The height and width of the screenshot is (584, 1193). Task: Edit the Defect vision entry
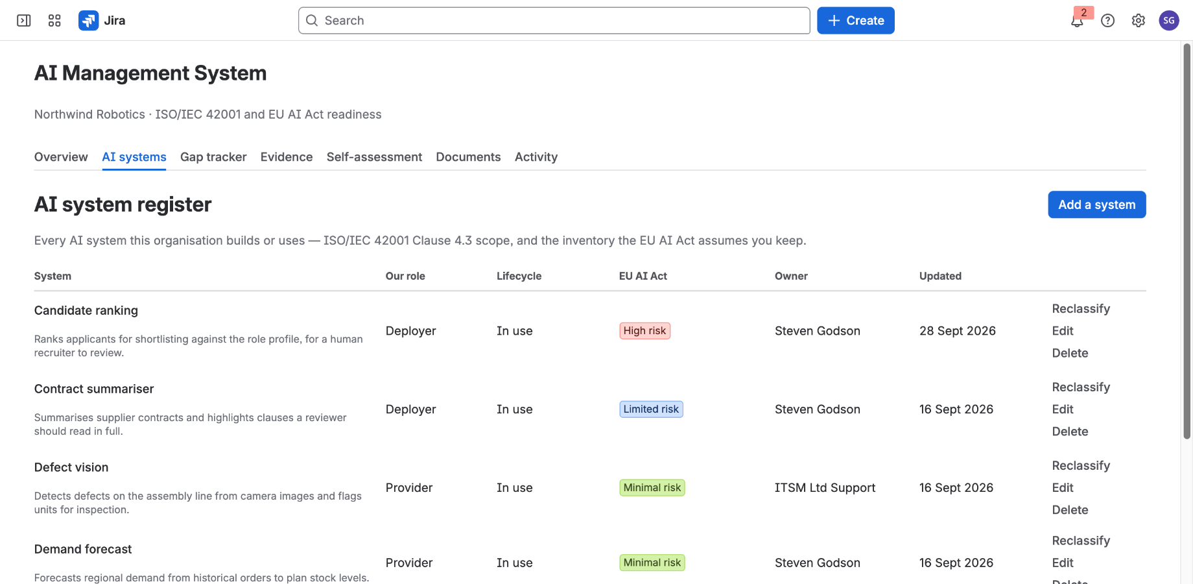coord(1063,488)
